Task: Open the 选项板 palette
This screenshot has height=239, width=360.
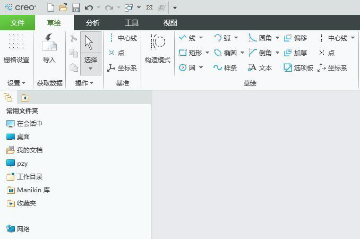Action: point(298,67)
